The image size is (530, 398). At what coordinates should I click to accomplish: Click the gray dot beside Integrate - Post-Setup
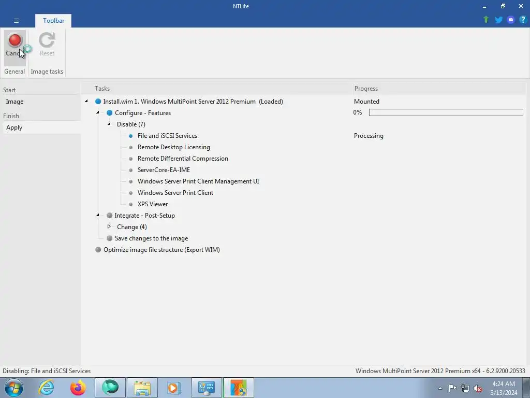pos(110,215)
